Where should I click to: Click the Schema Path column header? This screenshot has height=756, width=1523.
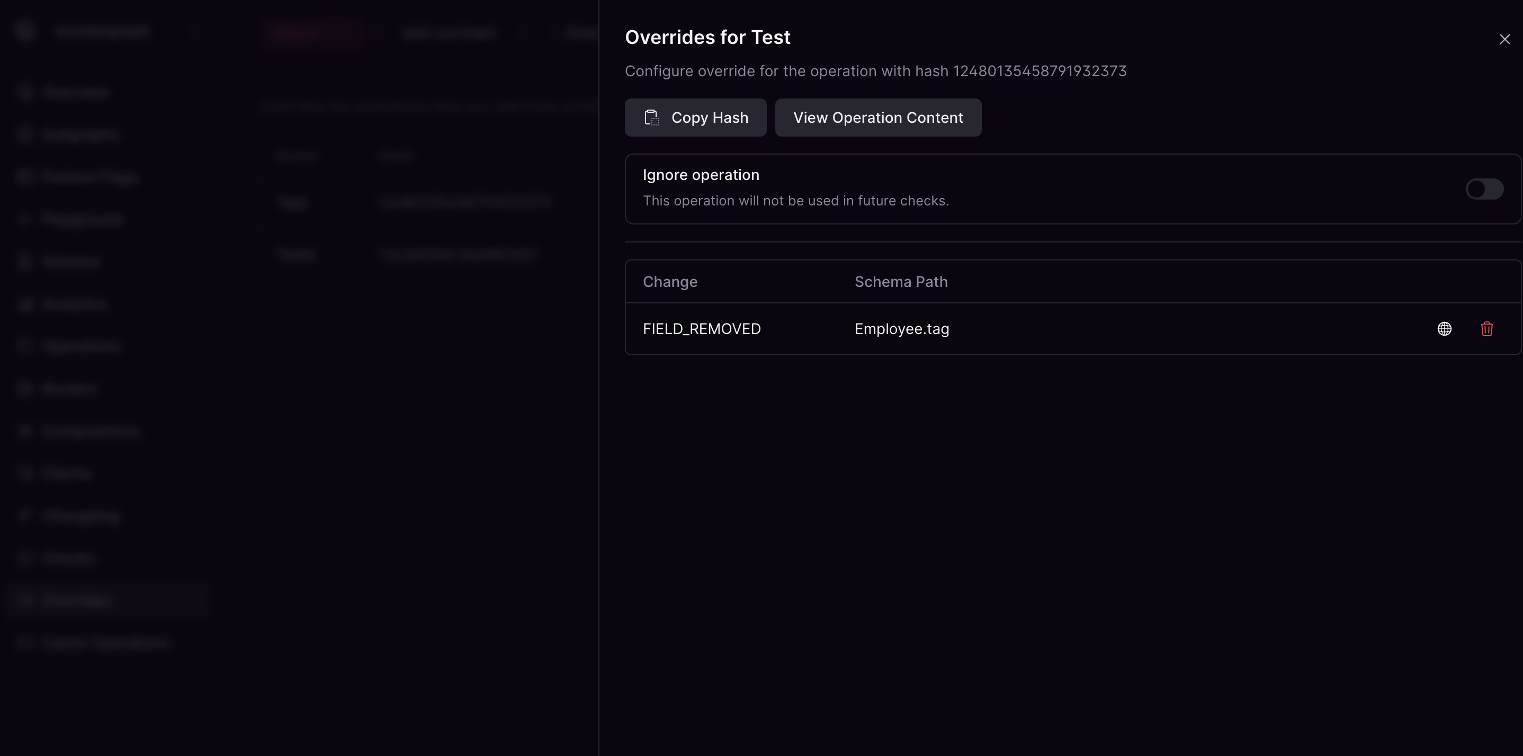point(900,281)
